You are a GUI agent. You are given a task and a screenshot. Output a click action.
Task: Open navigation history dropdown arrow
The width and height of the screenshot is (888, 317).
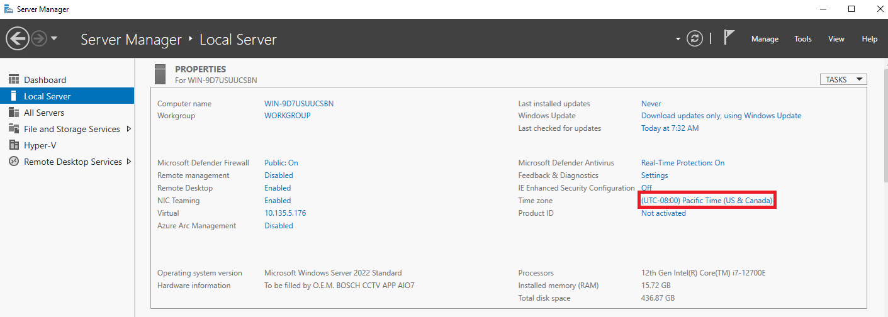54,39
